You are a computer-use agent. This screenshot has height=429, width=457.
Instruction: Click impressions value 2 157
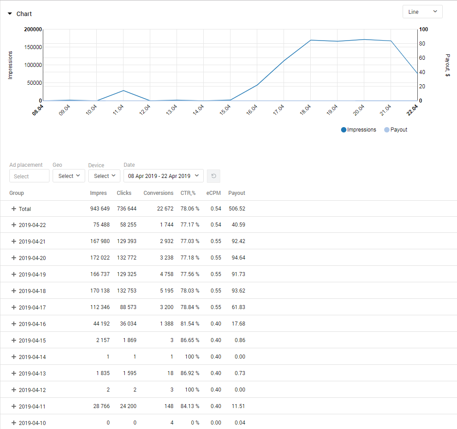(x=103, y=340)
